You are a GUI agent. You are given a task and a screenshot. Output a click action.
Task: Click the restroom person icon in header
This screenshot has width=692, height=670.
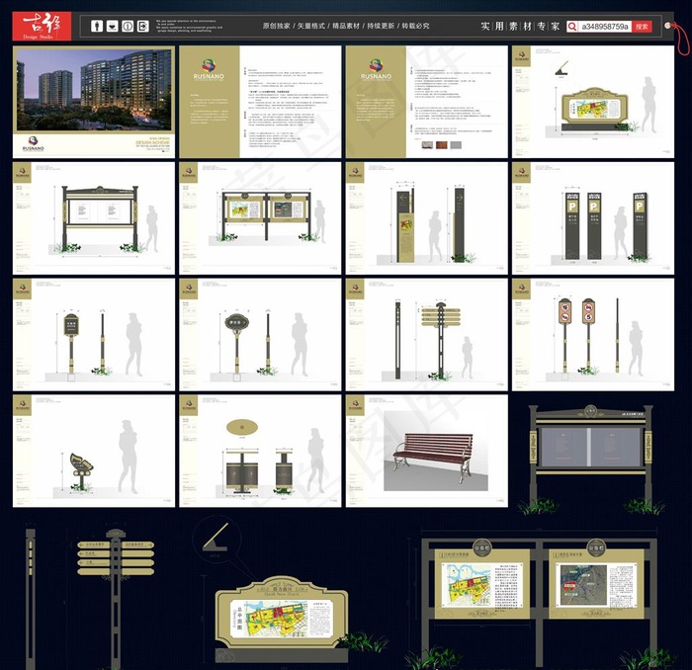tap(96, 26)
